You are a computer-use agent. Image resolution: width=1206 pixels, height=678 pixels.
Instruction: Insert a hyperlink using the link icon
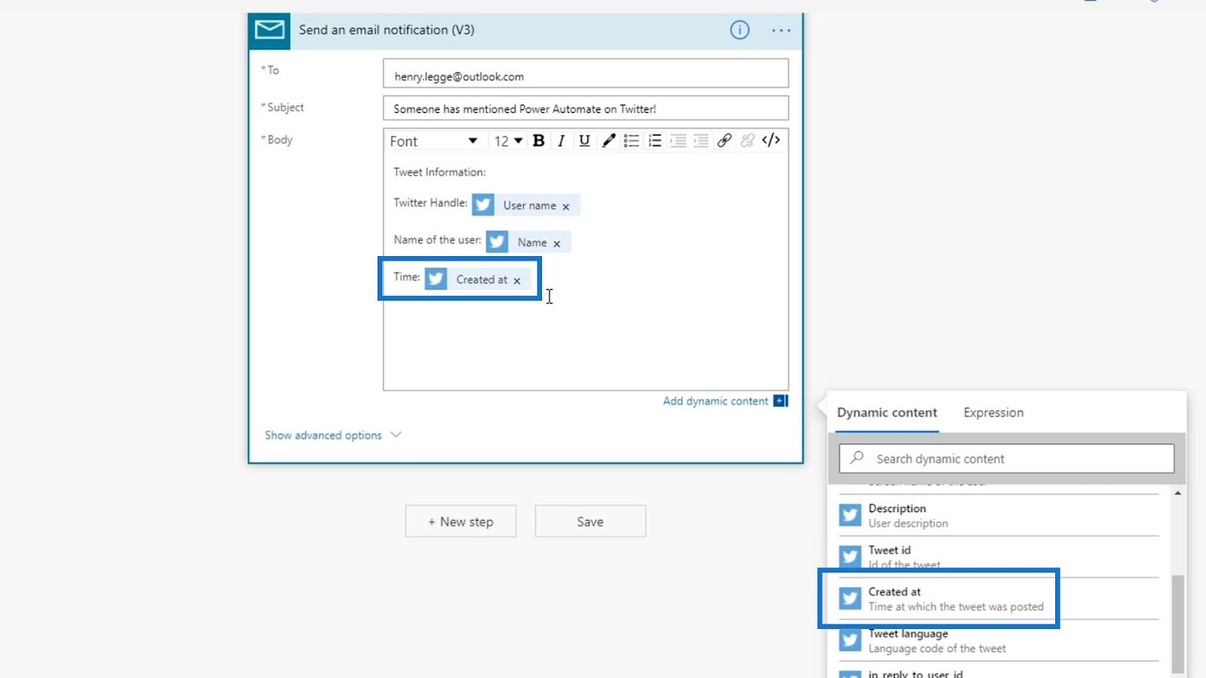(724, 141)
